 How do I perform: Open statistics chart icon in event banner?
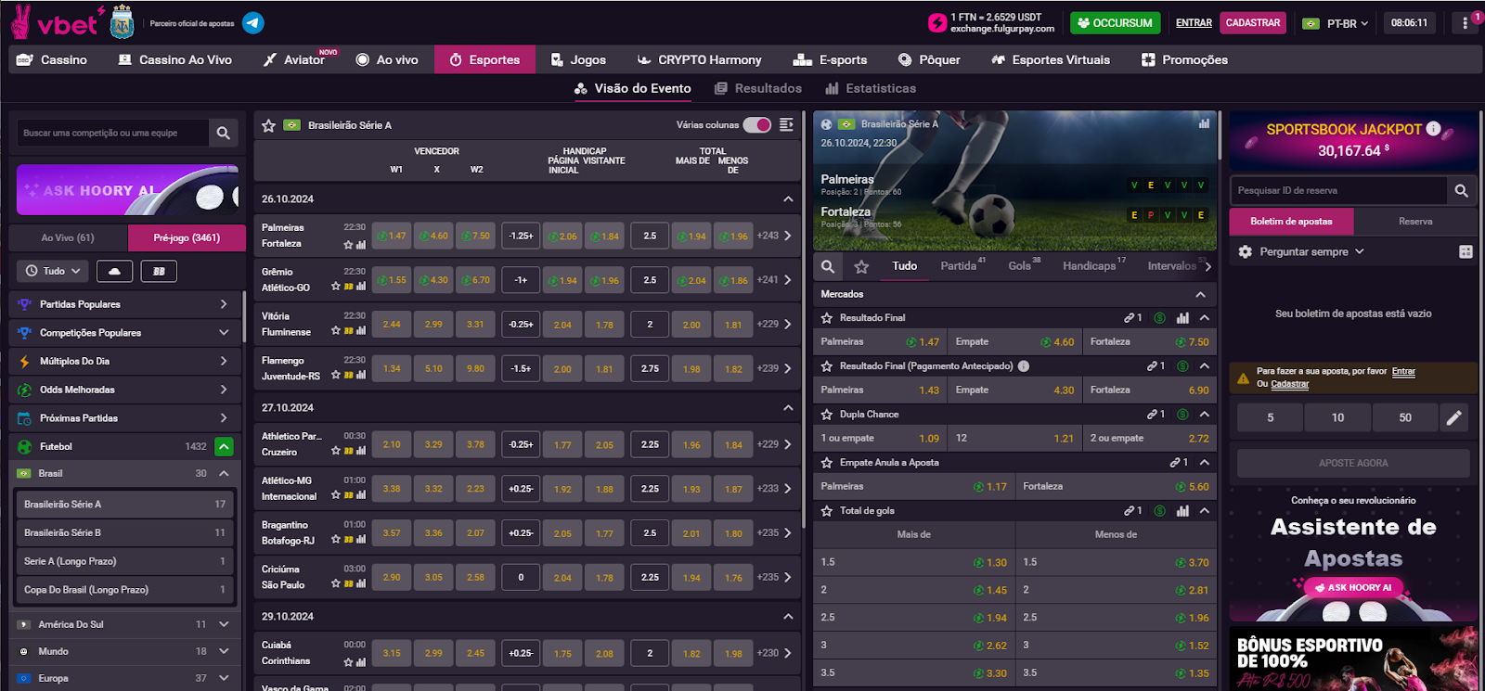click(x=1204, y=123)
